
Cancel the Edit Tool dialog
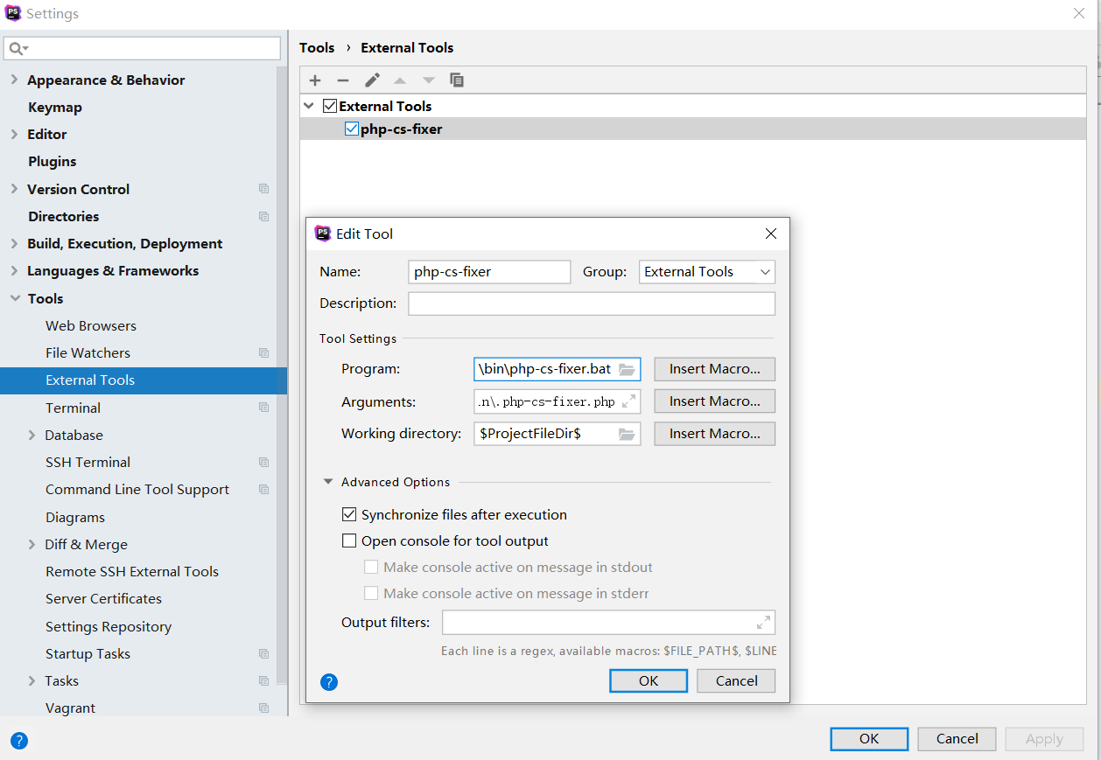[x=736, y=681]
